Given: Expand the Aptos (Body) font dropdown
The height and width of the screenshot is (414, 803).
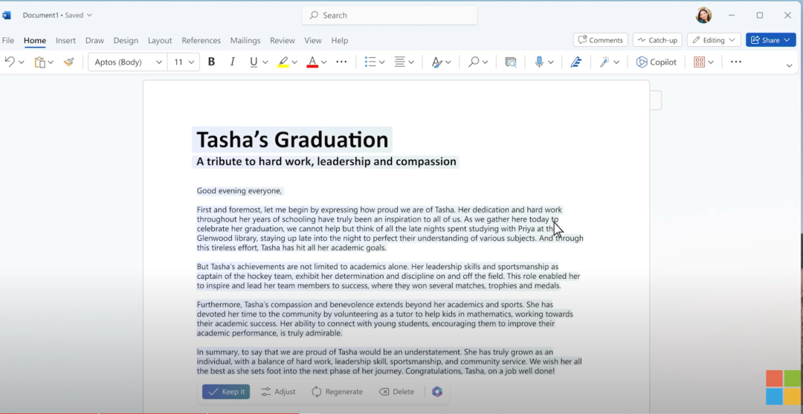Looking at the screenshot, I should tap(159, 62).
